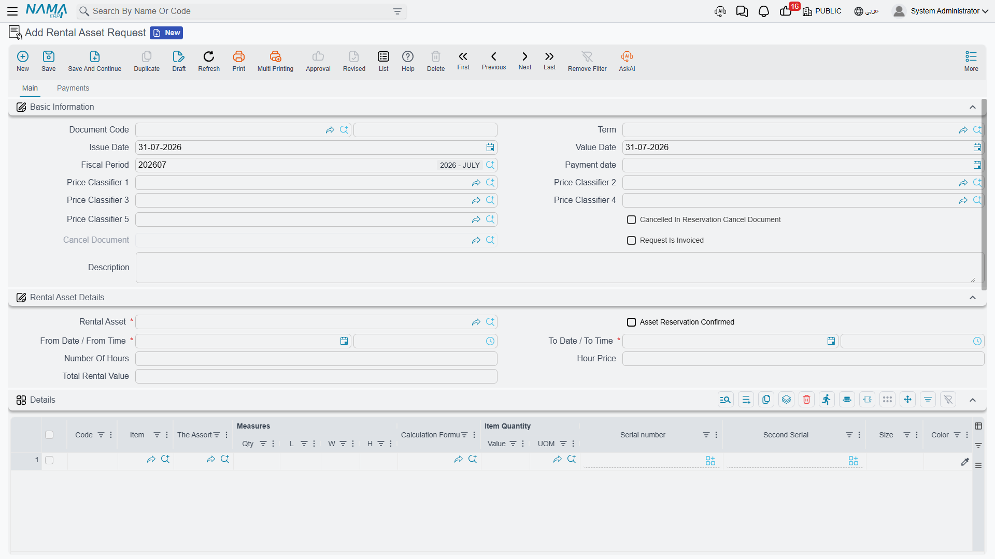Click Save And Continue
The width and height of the screenshot is (995, 559).
point(95,61)
